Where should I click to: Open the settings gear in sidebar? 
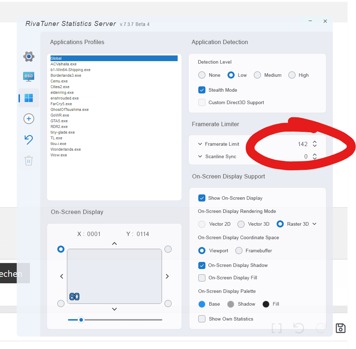29,57
